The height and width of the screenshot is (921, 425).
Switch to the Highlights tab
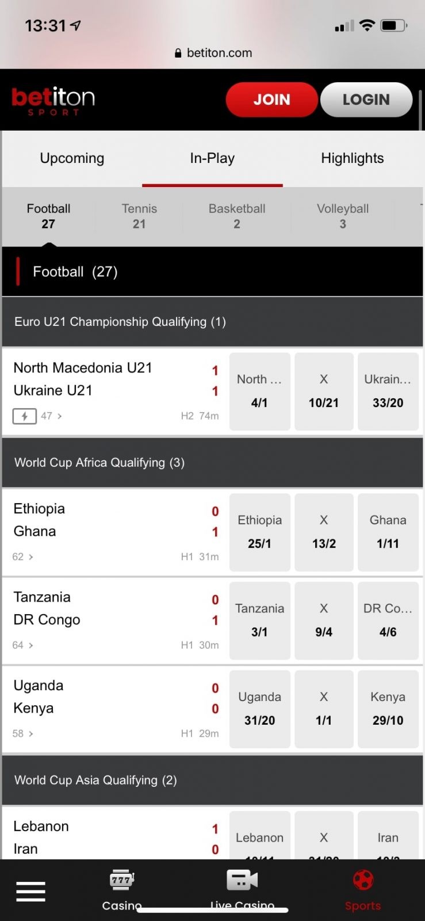(x=352, y=158)
